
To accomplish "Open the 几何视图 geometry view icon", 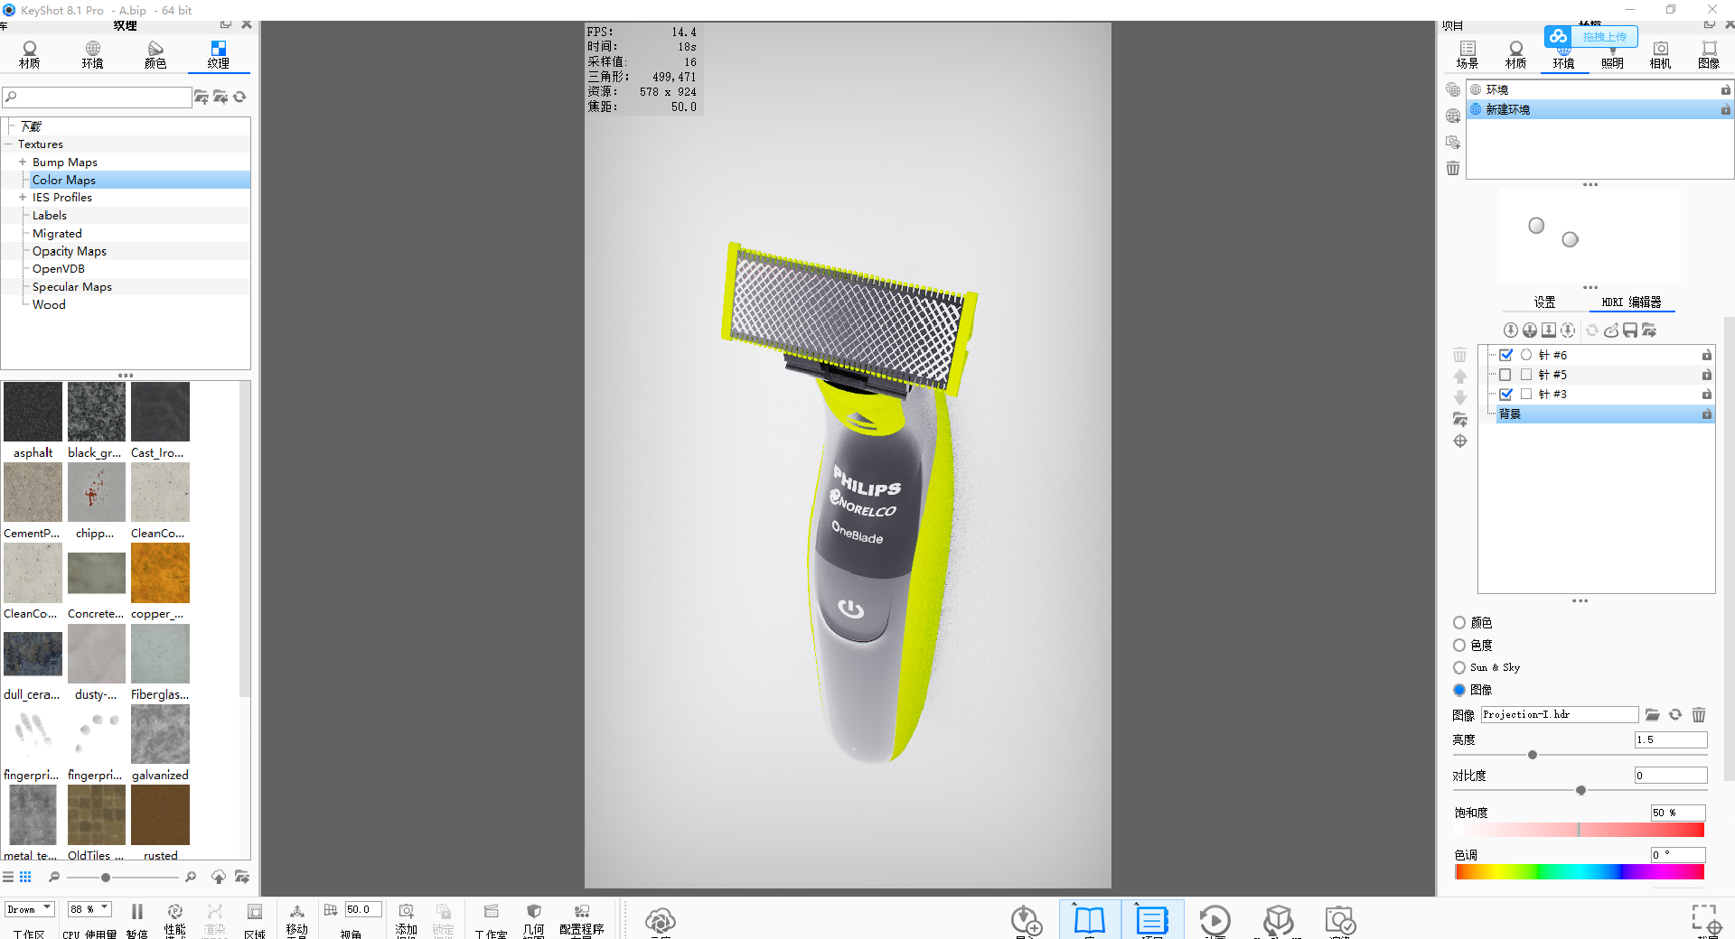I will (533, 912).
